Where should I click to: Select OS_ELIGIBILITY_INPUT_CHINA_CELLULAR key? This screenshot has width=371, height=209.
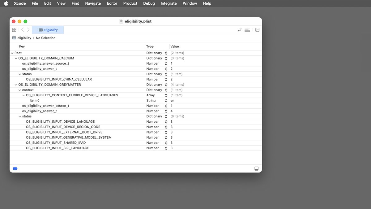pos(59,79)
